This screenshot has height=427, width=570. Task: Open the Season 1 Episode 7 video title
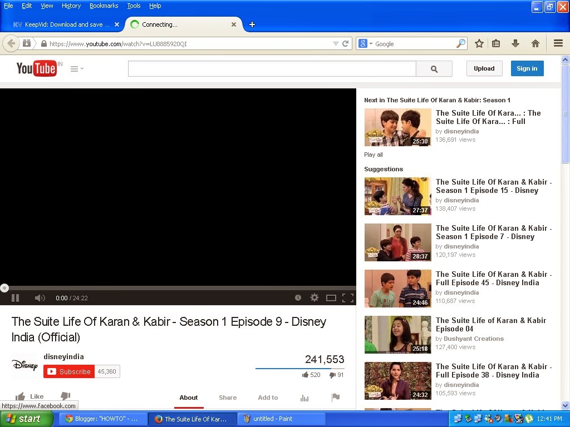pyautogui.click(x=494, y=232)
